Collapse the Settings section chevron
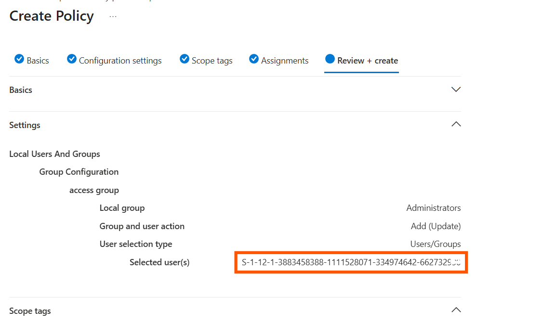 click(x=456, y=124)
